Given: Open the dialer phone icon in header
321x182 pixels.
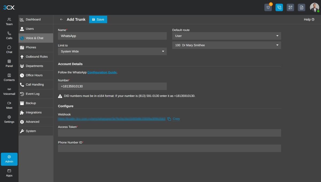Looking at the screenshot, I should [x=279, y=7].
